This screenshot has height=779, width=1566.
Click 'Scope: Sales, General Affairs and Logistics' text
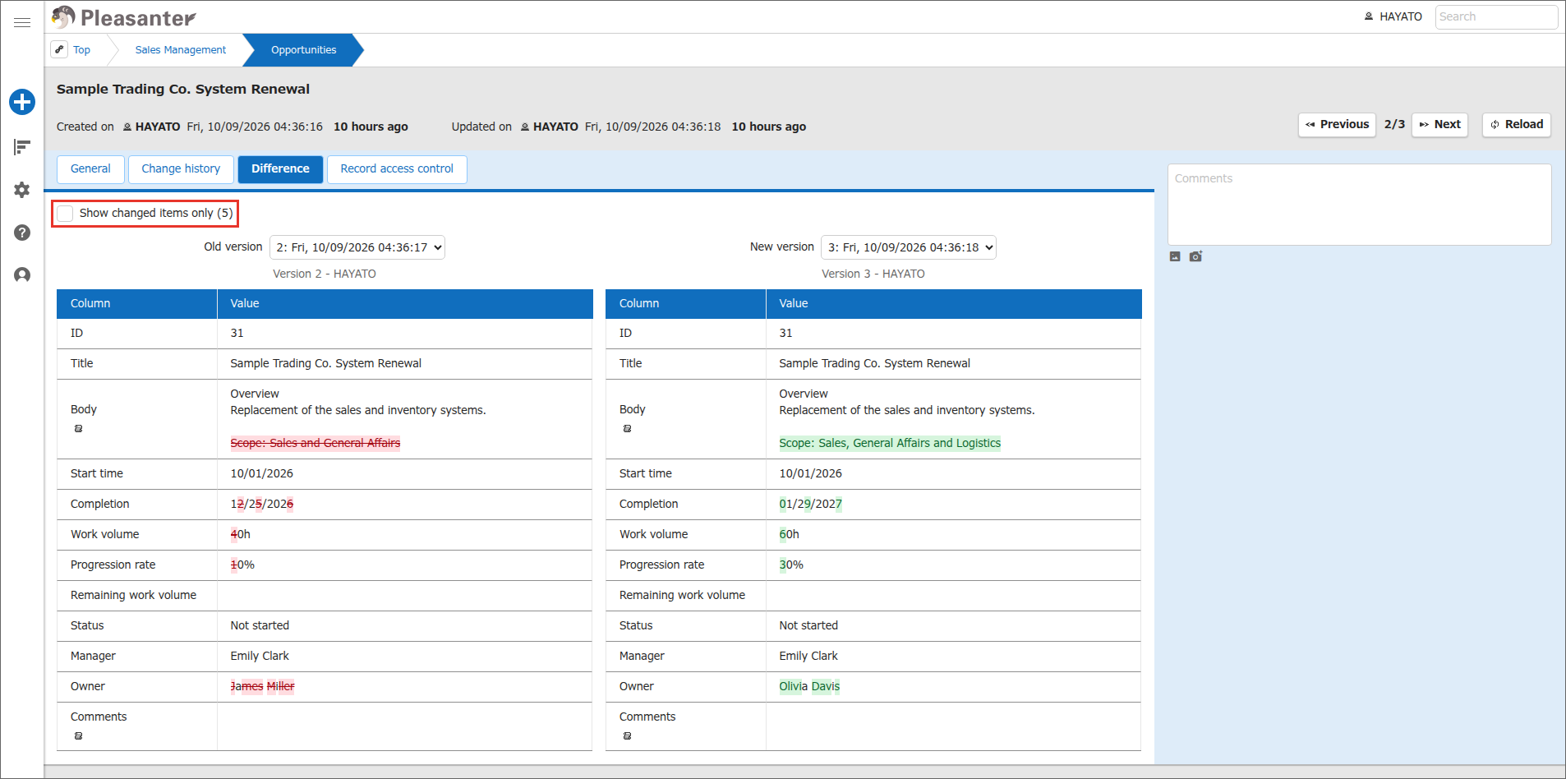890,443
